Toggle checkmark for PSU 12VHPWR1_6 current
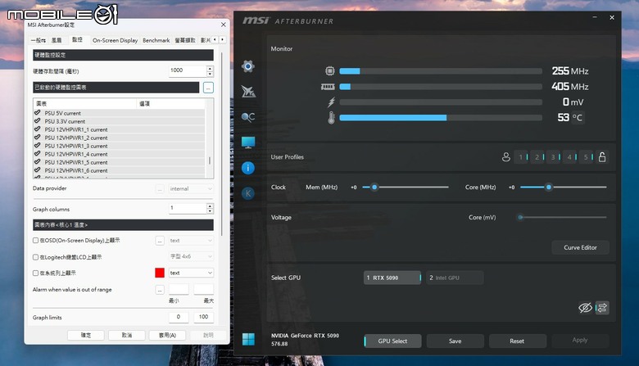 point(38,170)
